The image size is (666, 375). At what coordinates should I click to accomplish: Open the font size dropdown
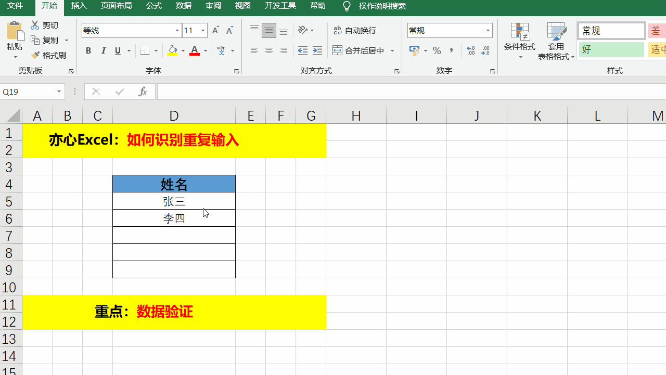pos(203,31)
